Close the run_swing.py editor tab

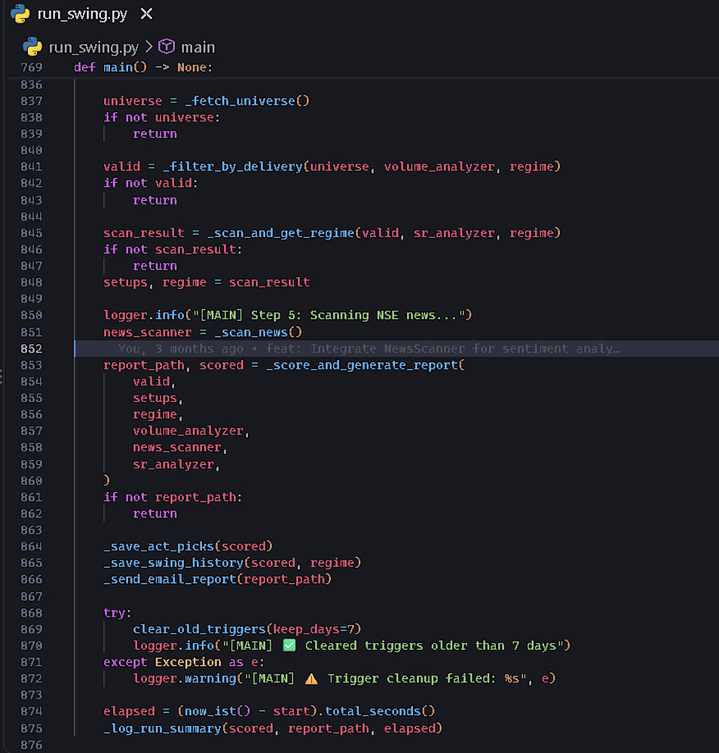[x=146, y=14]
